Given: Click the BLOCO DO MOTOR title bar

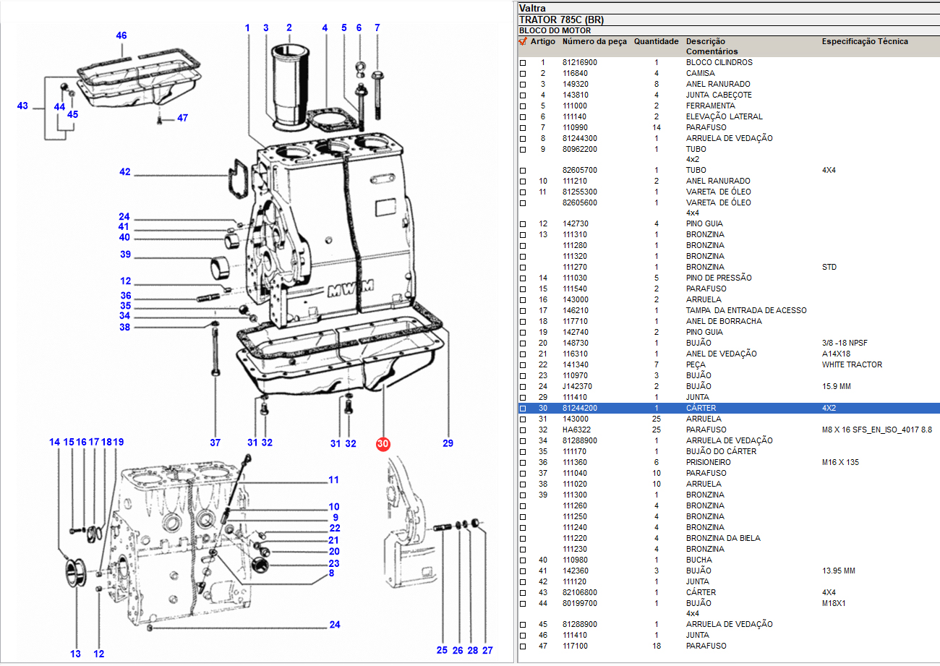Looking at the screenshot, I should tap(729, 30).
